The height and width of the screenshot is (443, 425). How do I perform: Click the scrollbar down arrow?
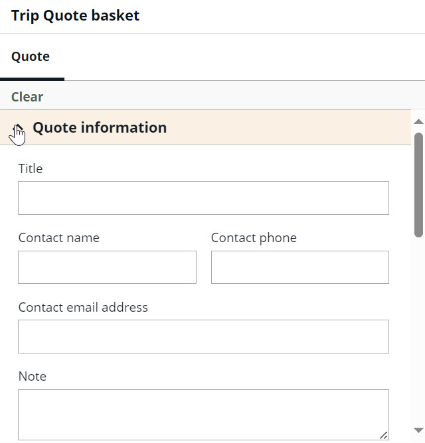point(418,430)
